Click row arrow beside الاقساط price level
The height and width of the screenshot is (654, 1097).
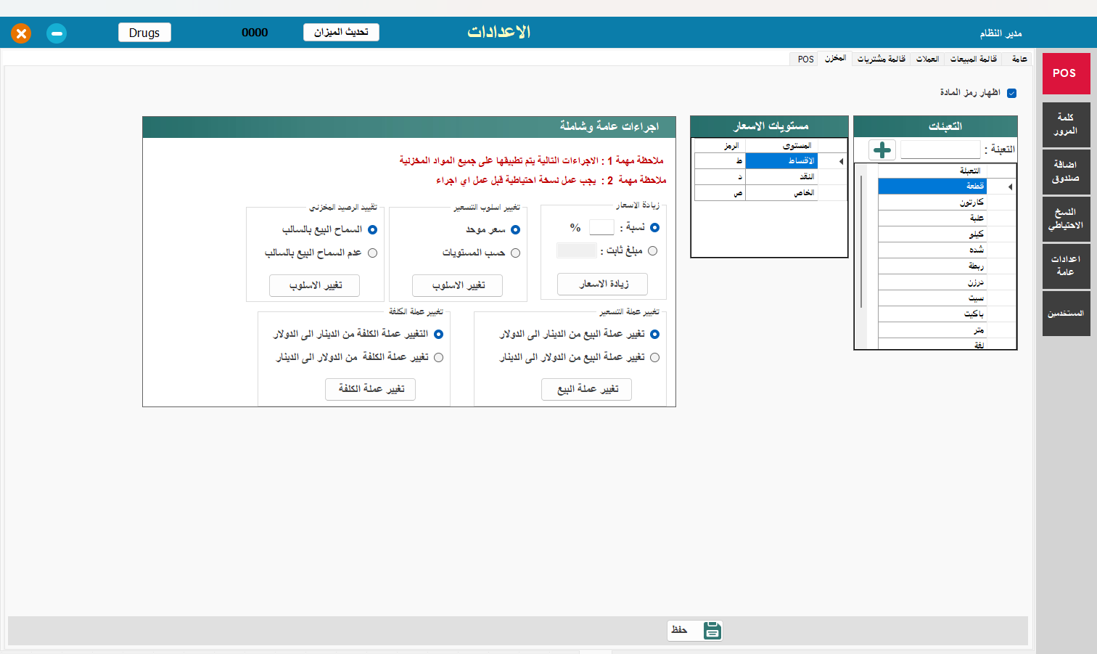pyautogui.click(x=842, y=161)
